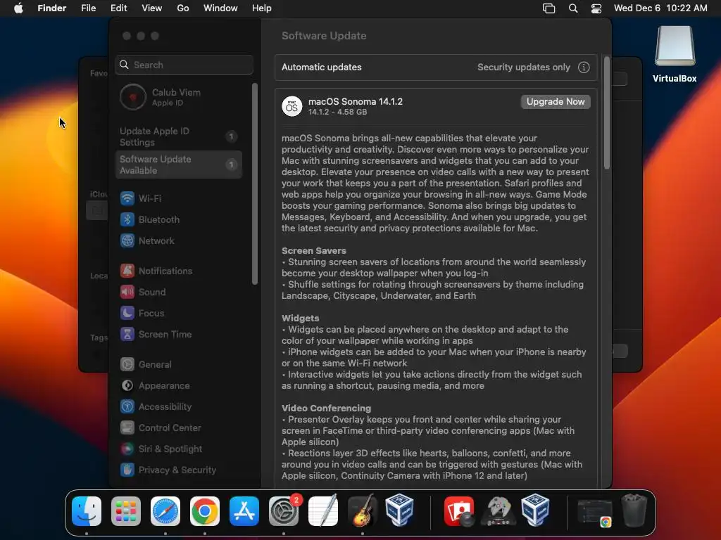
Task: Open the minimized window in Dock
Action: (594, 513)
